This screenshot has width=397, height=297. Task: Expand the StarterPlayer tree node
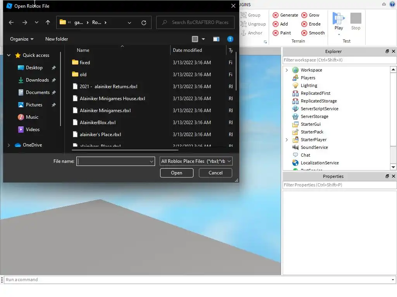287,140
